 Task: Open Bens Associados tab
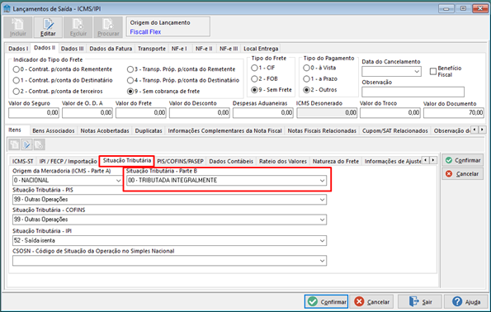click(54, 130)
